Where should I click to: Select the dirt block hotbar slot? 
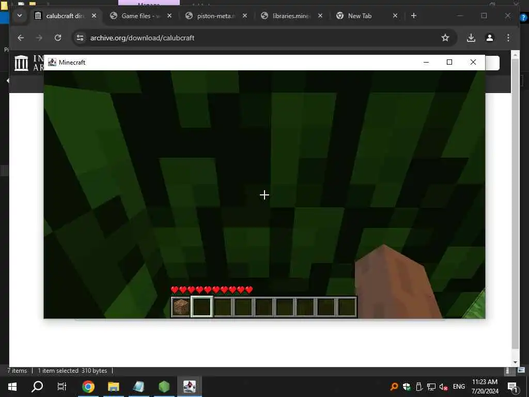181,307
